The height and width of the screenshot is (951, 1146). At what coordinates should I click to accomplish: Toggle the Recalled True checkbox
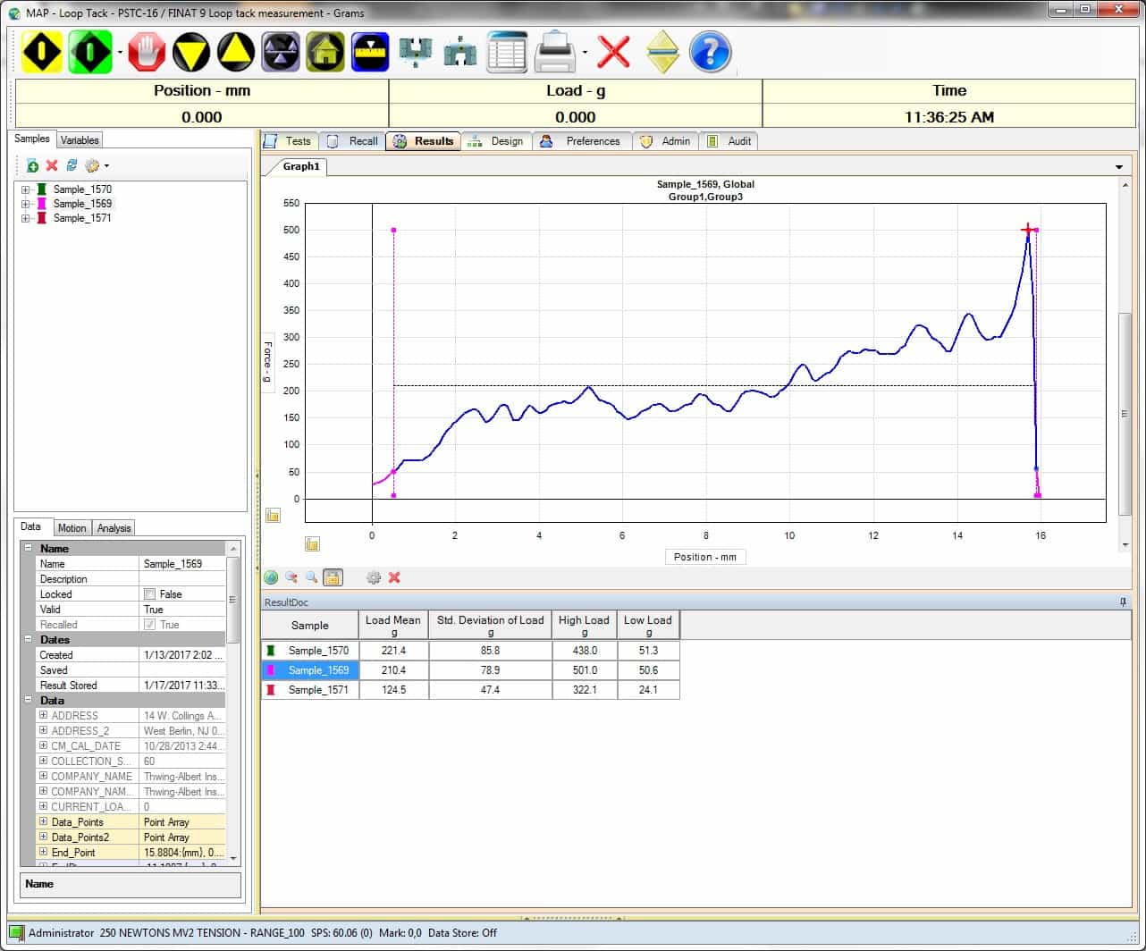click(x=152, y=624)
